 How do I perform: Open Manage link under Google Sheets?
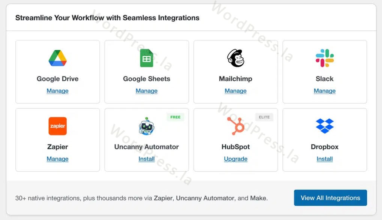[x=146, y=91]
